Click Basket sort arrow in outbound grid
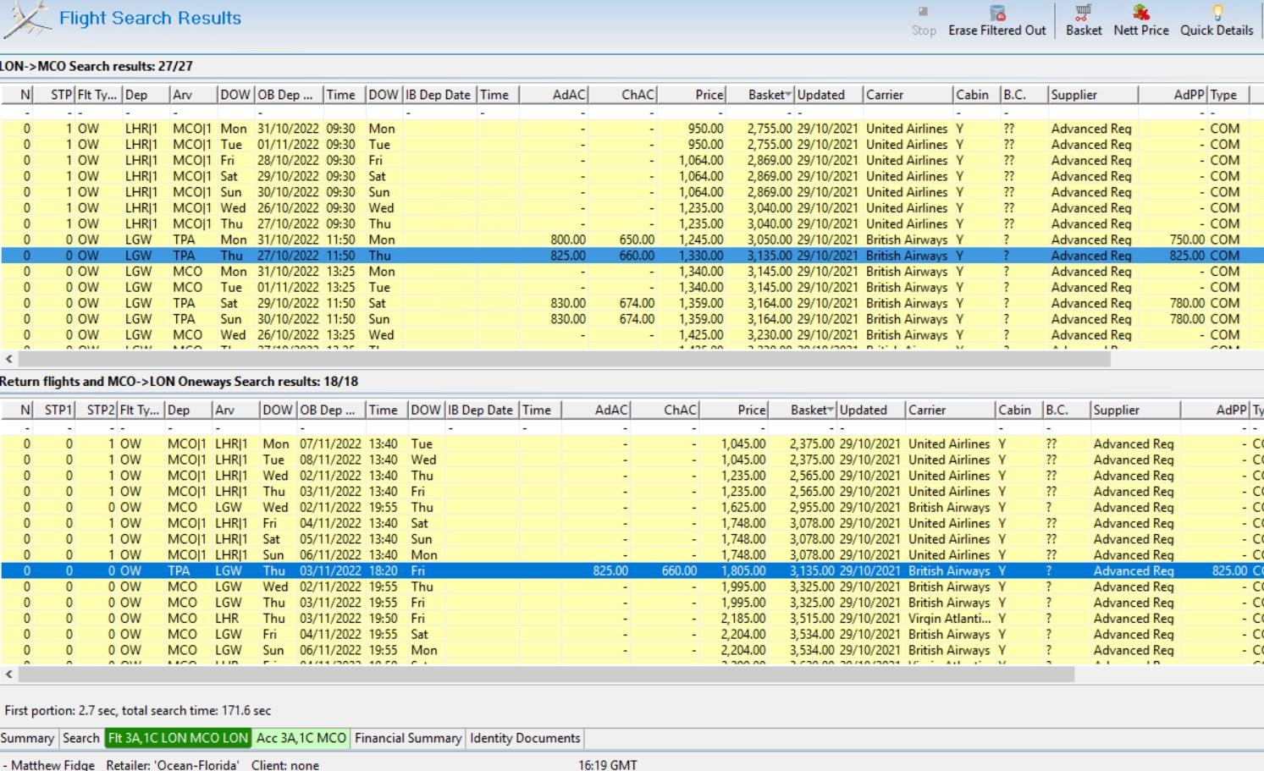1264x771 pixels. [x=788, y=95]
